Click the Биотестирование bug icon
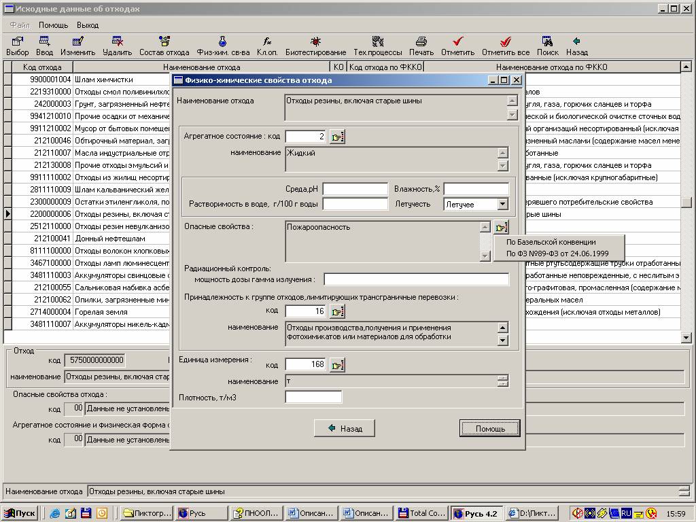This screenshot has width=696, height=522. coord(315,42)
